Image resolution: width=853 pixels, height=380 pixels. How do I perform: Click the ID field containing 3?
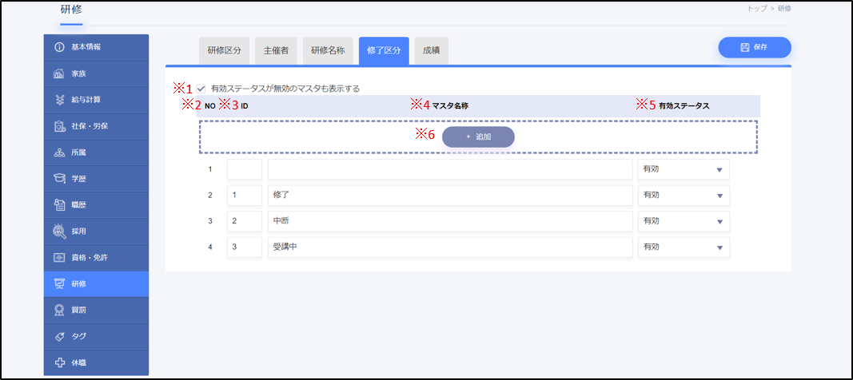[x=245, y=247]
